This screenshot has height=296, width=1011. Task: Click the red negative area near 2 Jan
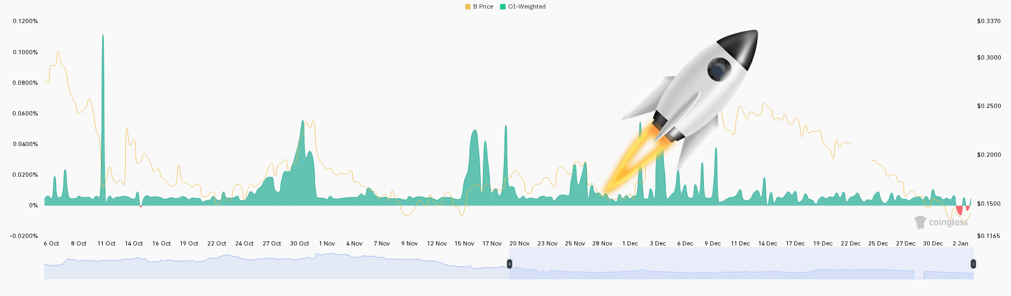pyautogui.click(x=959, y=210)
